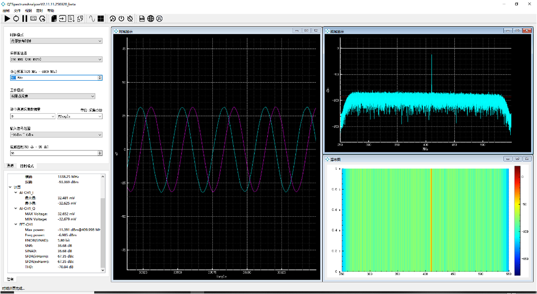Screen dimensions: 537x294
Task: Maximize the time-domain display subwindow
Action: [x=306, y=31]
